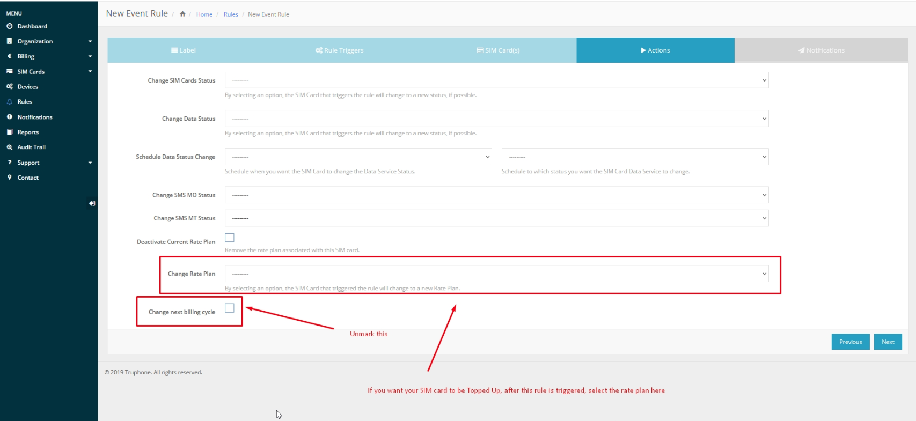
Task: Switch to the SIM Card(s) tab
Action: click(x=498, y=50)
